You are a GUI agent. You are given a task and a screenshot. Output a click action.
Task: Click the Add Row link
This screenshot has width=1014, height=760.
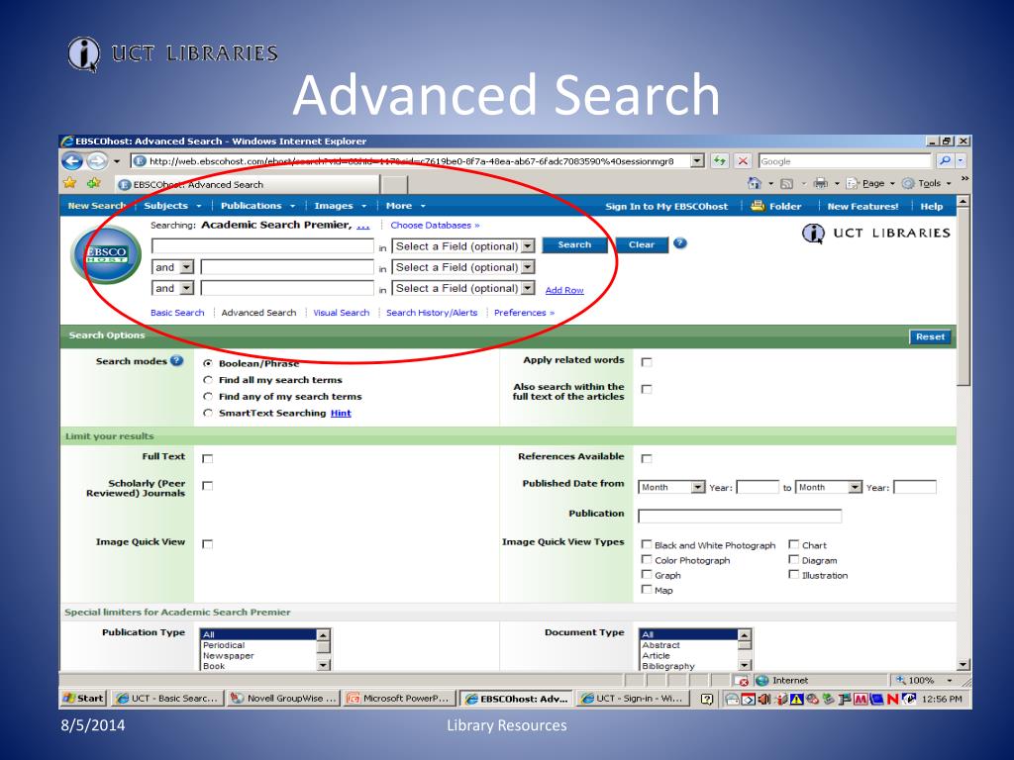pyautogui.click(x=563, y=290)
